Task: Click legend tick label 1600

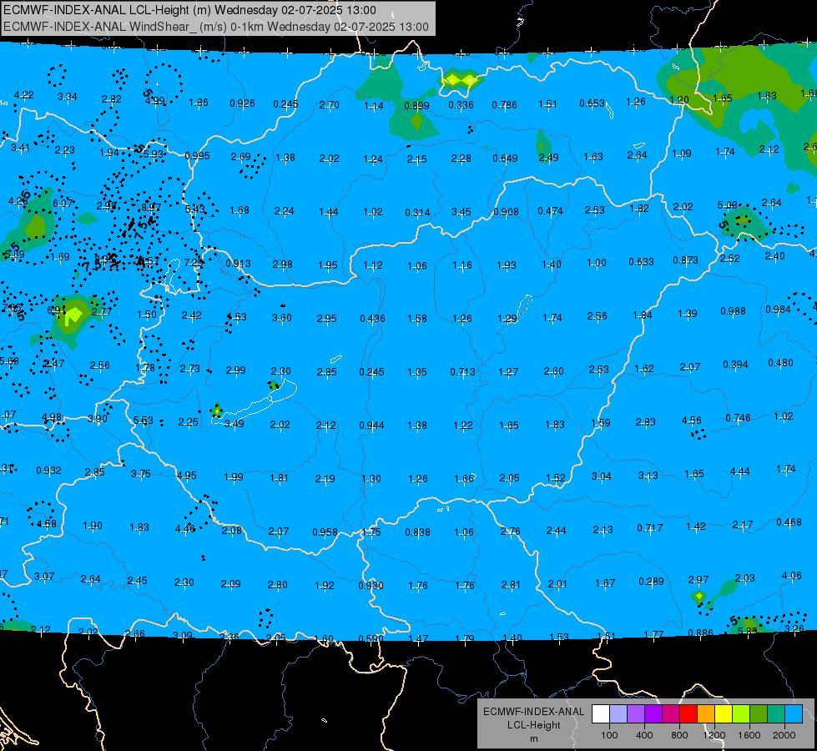Action: (x=749, y=735)
